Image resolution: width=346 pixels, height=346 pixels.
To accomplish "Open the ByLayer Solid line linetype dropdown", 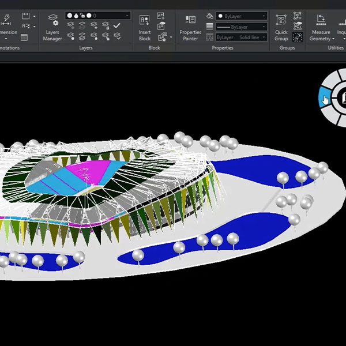I will [241, 37].
